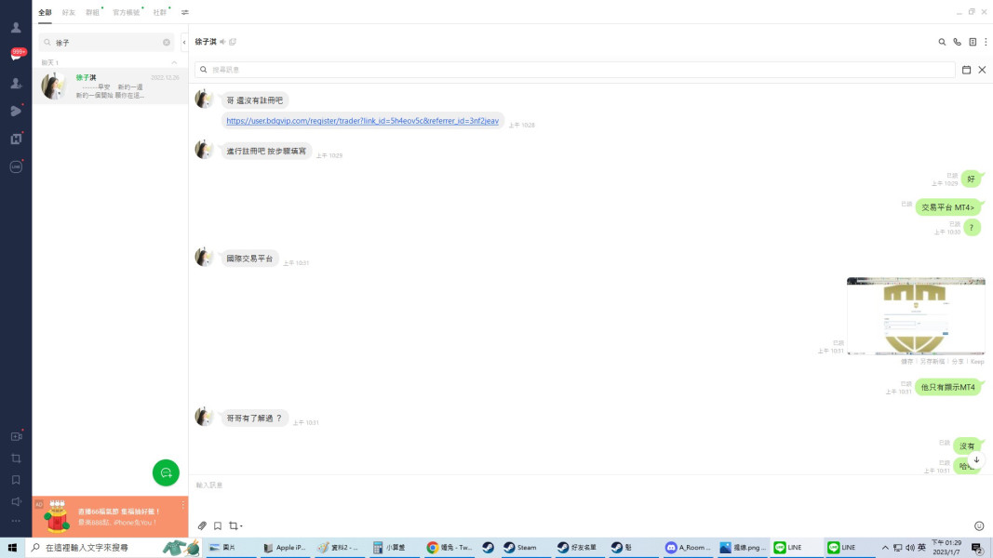Open the sent screenshot image thumbnail
Screen dimensions: 993x558
[916, 315]
